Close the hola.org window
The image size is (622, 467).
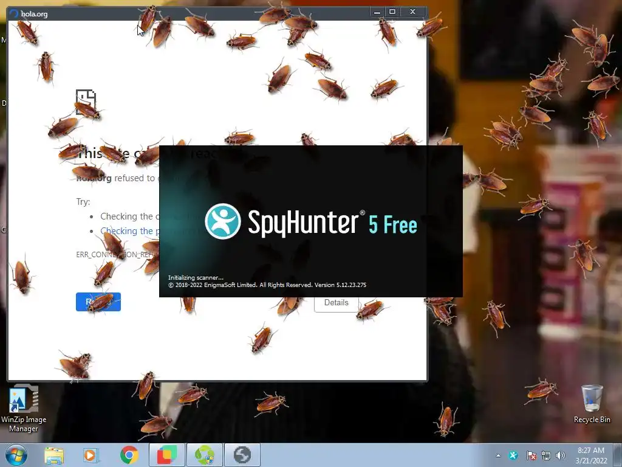tap(412, 12)
